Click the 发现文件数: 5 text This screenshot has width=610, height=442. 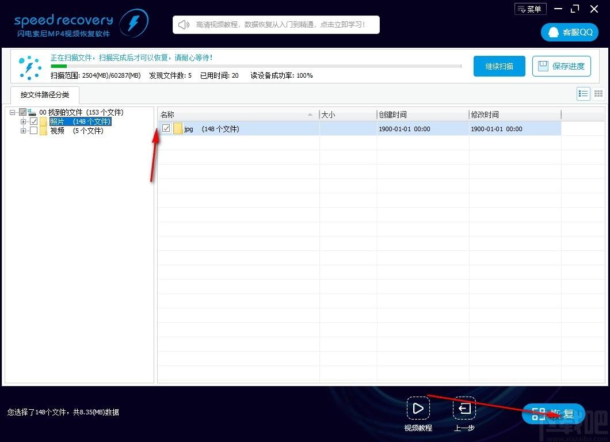(170, 75)
